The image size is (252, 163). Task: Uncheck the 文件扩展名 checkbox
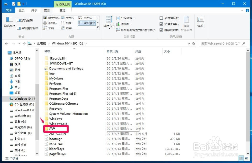pos(161,24)
